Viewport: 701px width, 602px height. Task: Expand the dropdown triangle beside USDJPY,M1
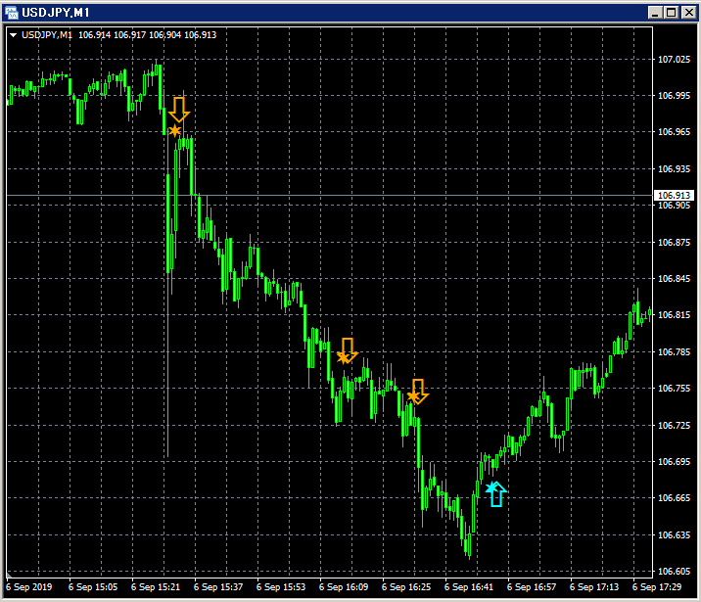[x=13, y=35]
